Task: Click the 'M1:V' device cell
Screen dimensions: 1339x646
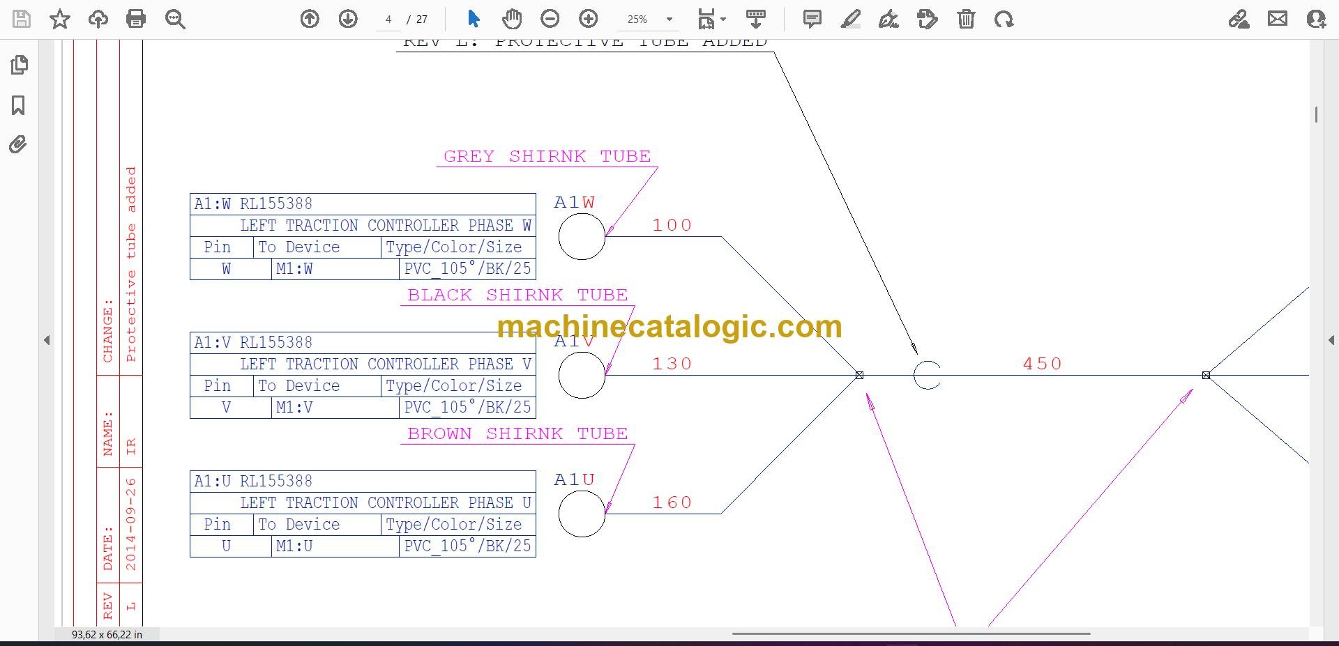Action: [335, 407]
